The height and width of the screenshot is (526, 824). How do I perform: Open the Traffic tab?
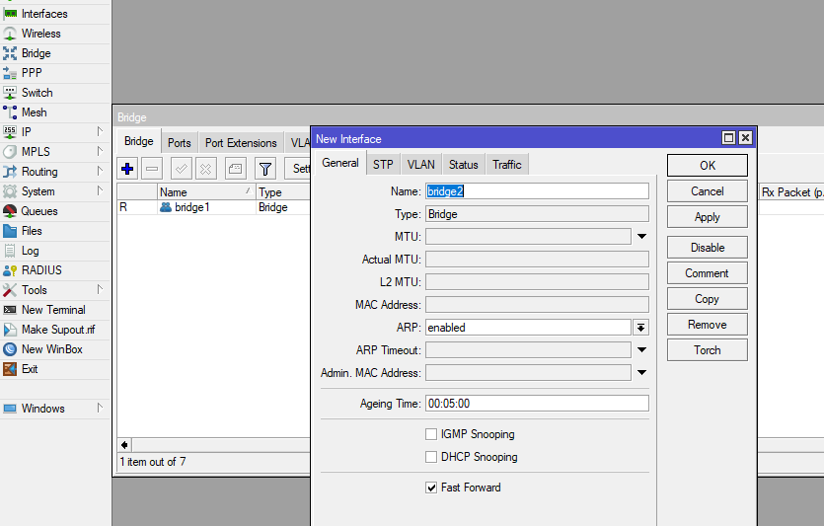(507, 165)
